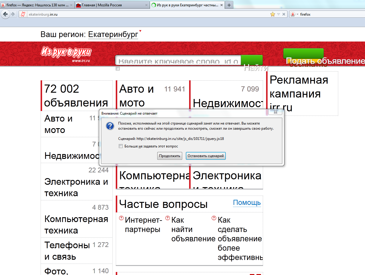Open Интернет-партнеры FAQ item

click(x=143, y=224)
